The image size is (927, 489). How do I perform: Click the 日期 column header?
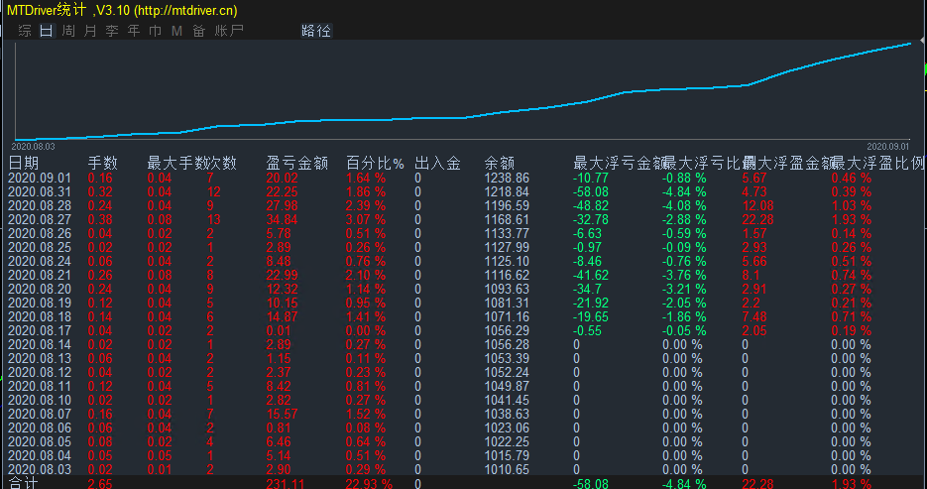[x=25, y=163]
